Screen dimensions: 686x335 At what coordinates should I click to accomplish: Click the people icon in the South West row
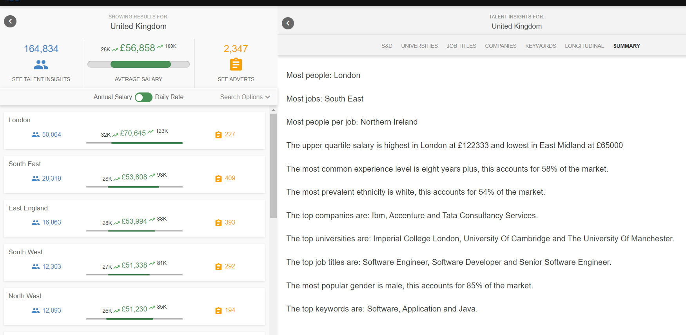(36, 267)
